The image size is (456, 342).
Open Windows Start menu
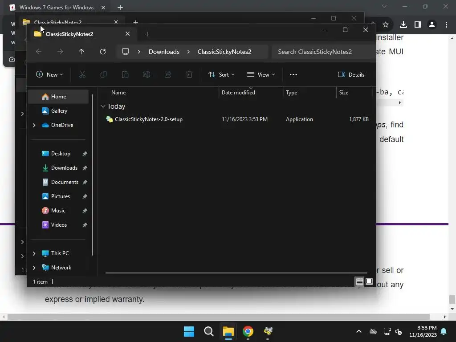[x=189, y=331]
